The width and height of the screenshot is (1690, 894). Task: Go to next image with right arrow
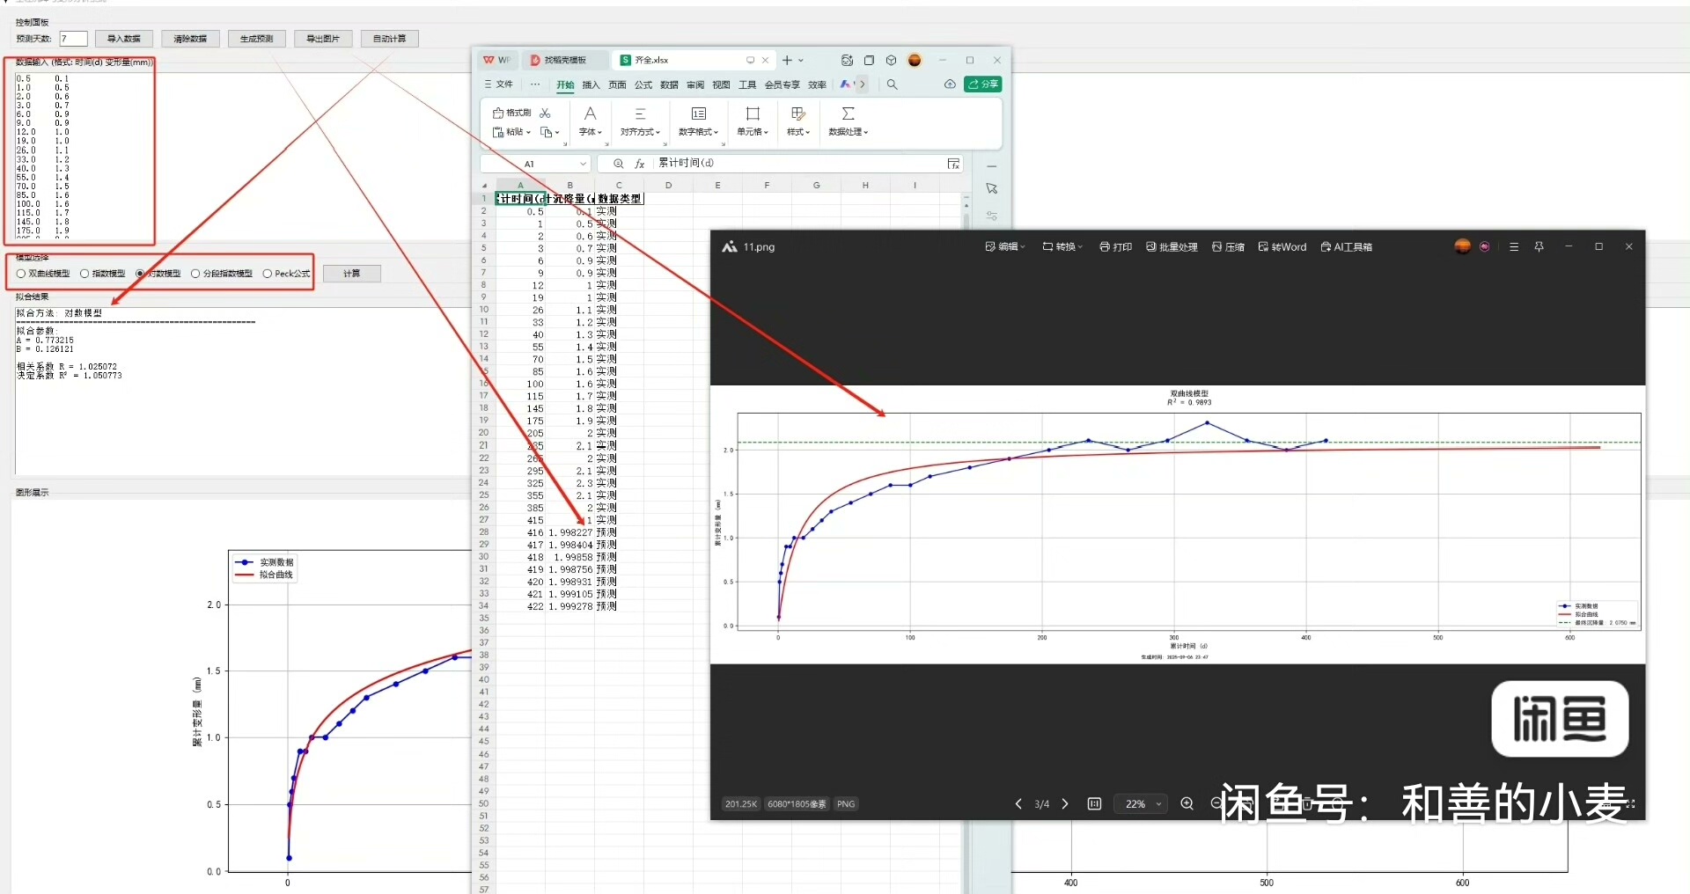pyautogui.click(x=1065, y=803)
